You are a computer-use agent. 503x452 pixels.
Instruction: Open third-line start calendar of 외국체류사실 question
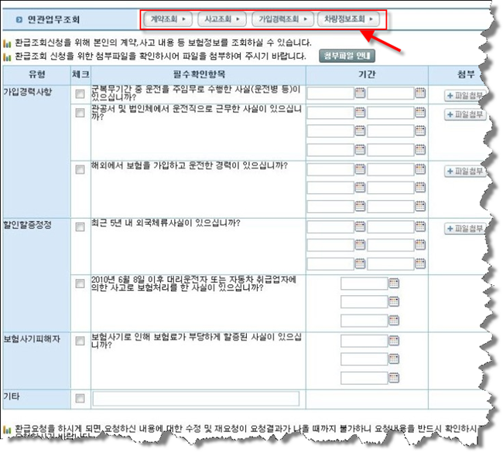(x=360, y=264)
